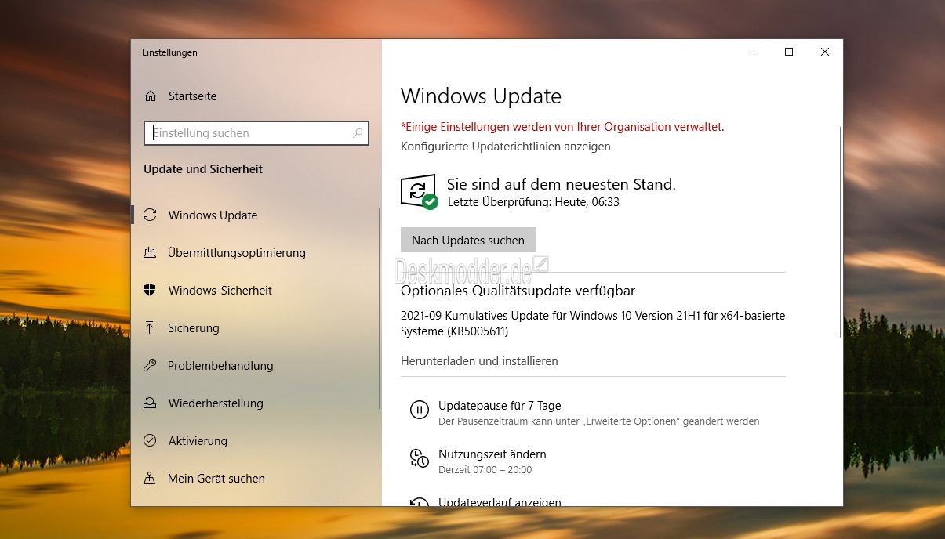The width and height of the screenshot is (945, 539).
Task: Click the Aktivierung checkmark circle icon
Action: pos(150,441)
